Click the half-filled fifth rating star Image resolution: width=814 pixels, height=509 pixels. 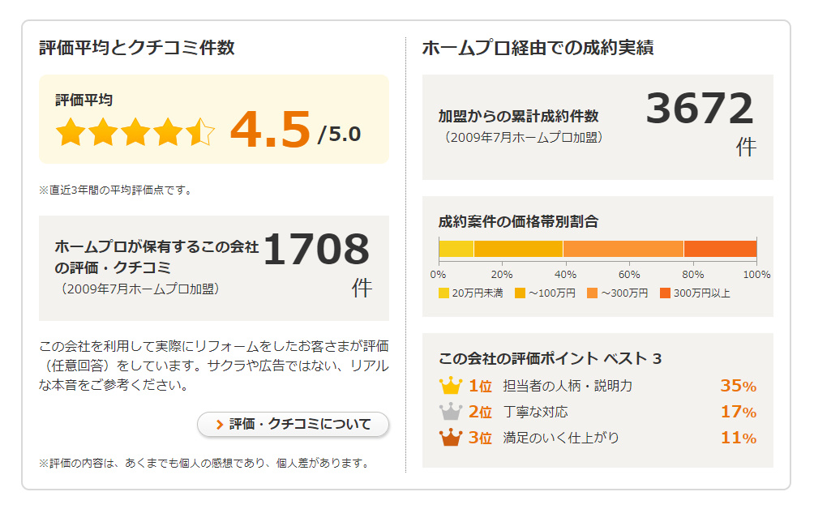[x=200, y=132]
